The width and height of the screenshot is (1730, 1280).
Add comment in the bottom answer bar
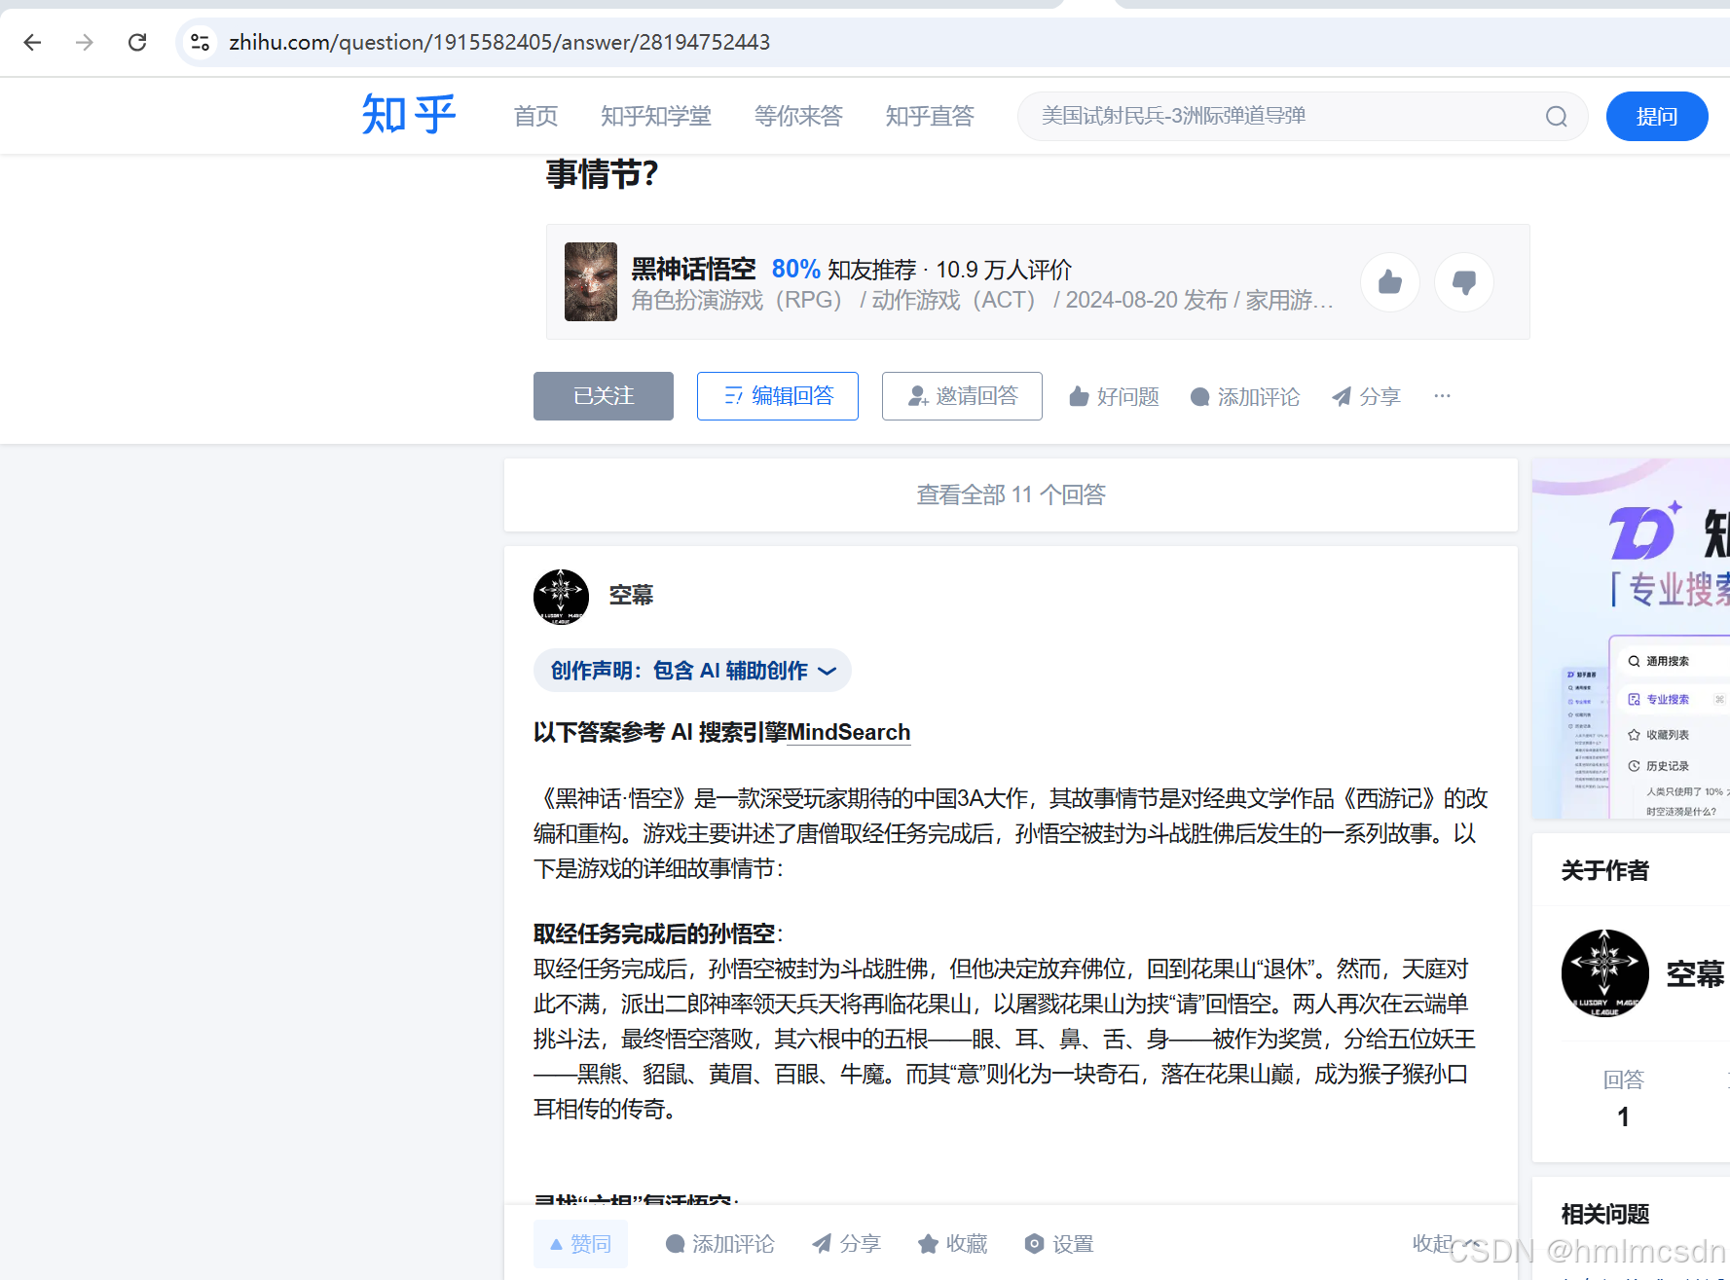point(719,1244)
